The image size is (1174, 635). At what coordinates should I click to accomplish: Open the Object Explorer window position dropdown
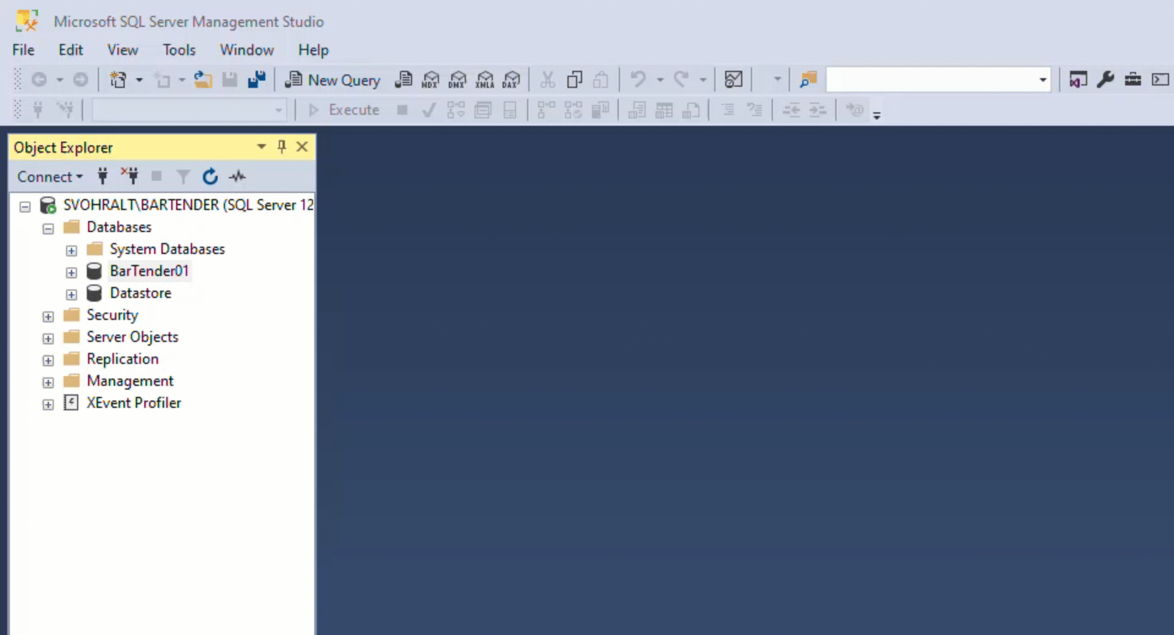point(261,147)
